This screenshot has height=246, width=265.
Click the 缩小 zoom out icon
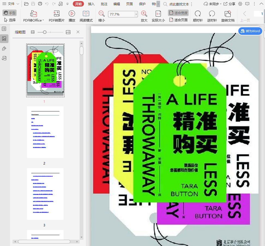(x=102, y=14)
